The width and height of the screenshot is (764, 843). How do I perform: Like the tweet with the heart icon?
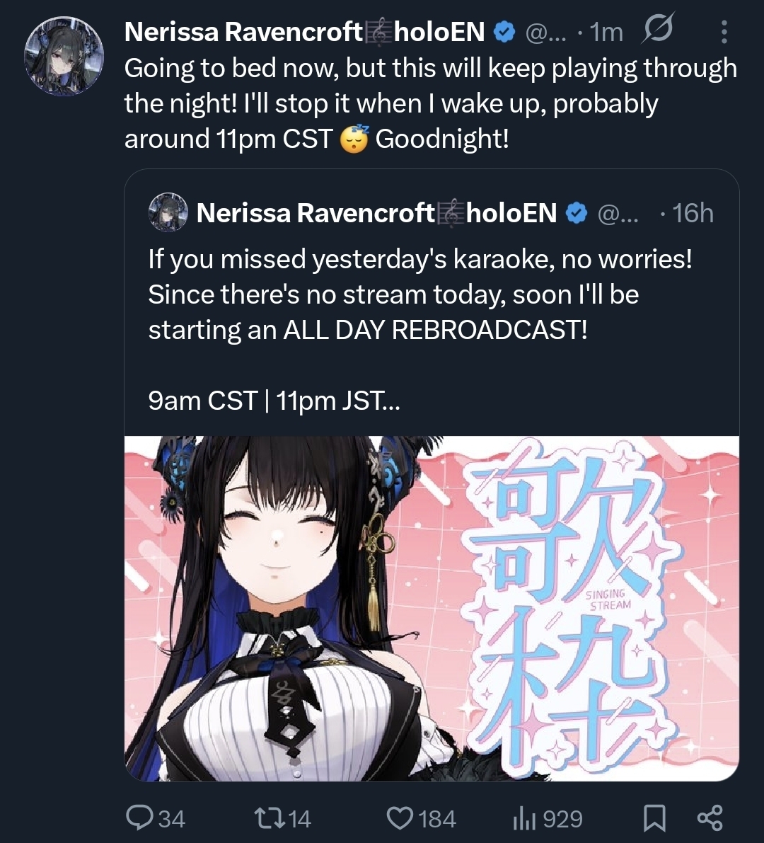[400, 818]
